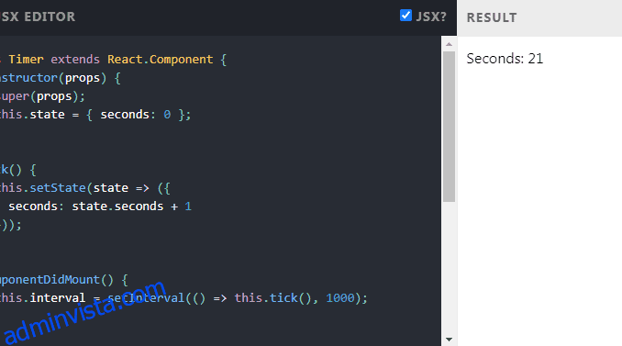Click the scrollbar up arrow
Screen dimensions: 622x346
pos(449,44)
